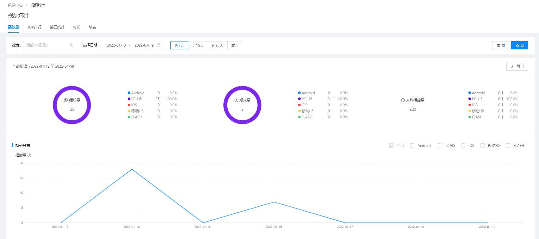This screenshot has height=239, width=539.
Task: Open the calendar icon in date range picker
Action: pyautogui.click(x=159, y=45)
